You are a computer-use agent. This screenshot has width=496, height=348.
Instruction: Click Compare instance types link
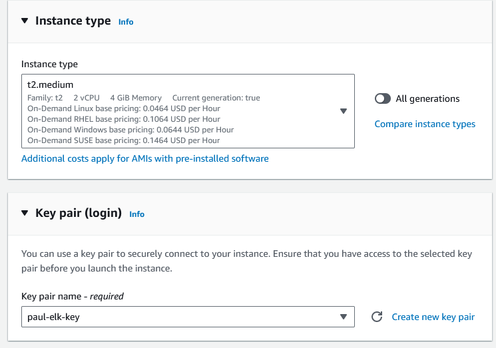click(x=425, y=124)
